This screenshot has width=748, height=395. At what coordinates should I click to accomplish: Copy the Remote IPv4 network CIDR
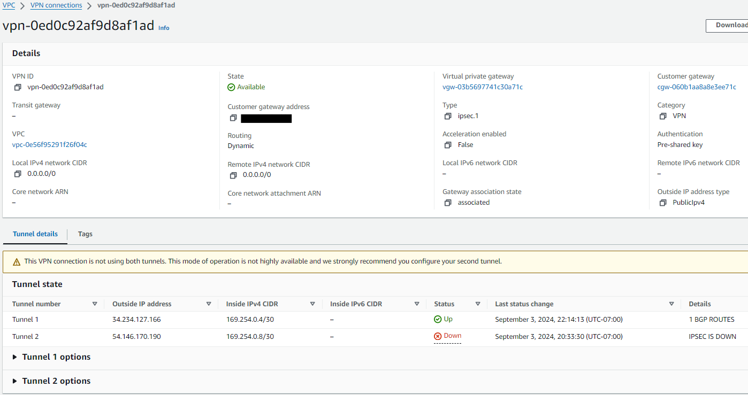point(233,175)
